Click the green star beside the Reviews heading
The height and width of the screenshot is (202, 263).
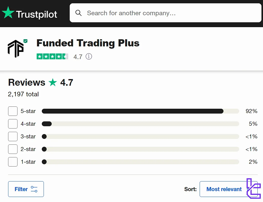pyautogui.click(x=53, y=83)
